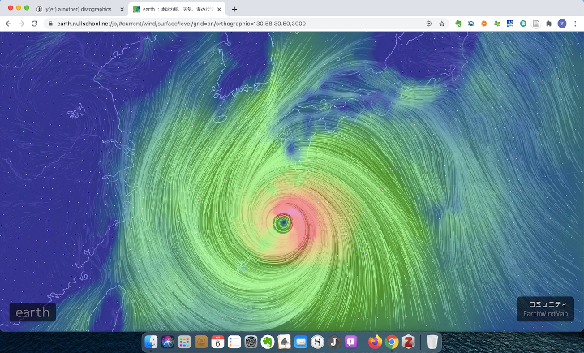Open Evernote from the Dock
The height and width of the screenshot is (353, 584).
tap(268, 342)
